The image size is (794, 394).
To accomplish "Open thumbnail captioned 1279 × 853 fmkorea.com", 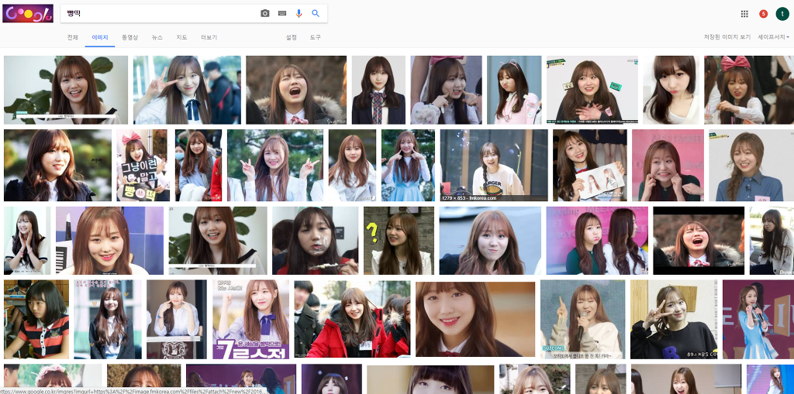I will coord(494,166).
